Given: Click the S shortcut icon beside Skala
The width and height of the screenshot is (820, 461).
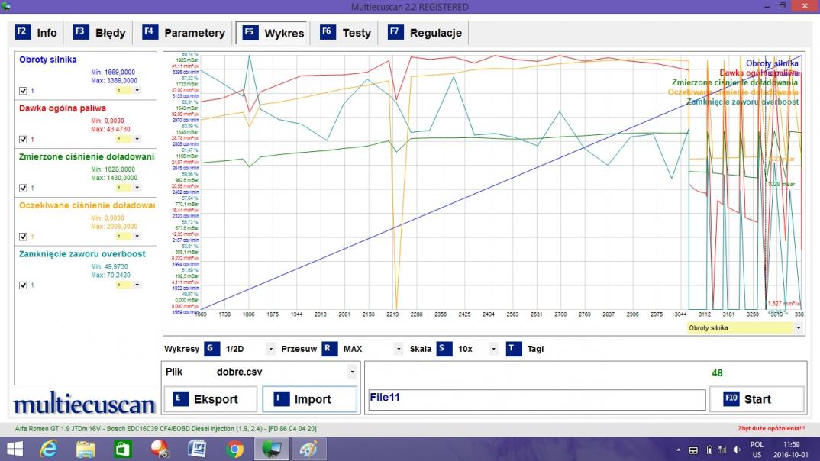Looking at the screenshot, I should pyautogui.click(x=444, y=349).
